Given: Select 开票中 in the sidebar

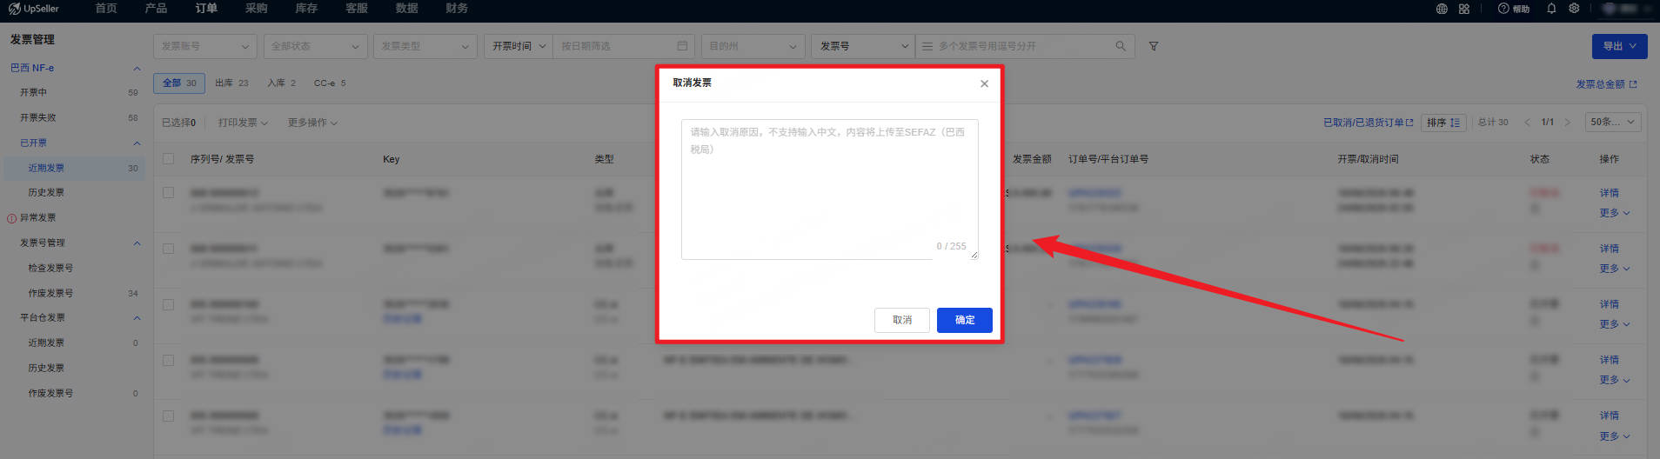Looking at the screenshot, I should pos(33,92).
